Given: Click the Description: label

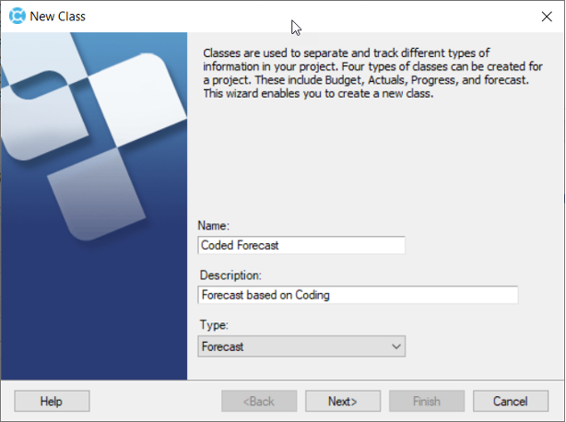Looking at the screenshot, I should pyautogui.click(x=230, y=275).
